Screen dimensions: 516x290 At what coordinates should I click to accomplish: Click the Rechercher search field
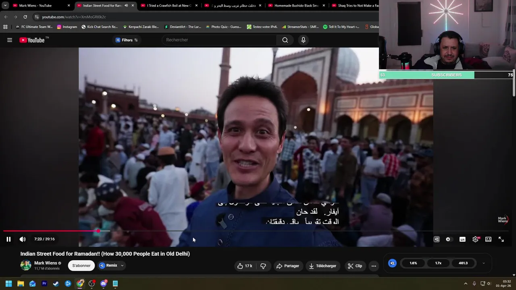click(220, 40)
